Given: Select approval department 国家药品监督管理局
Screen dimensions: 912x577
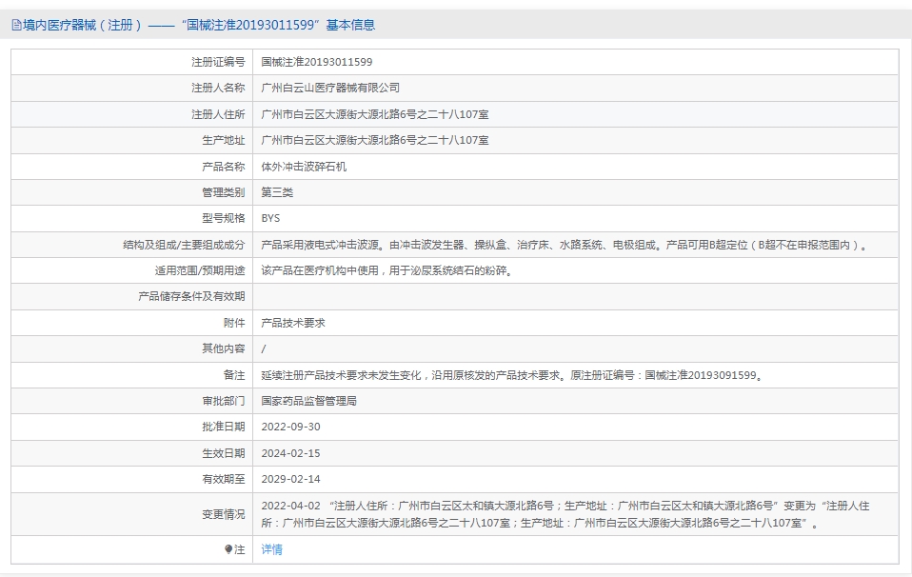Looking at the screenshot, I should [308, 401].
